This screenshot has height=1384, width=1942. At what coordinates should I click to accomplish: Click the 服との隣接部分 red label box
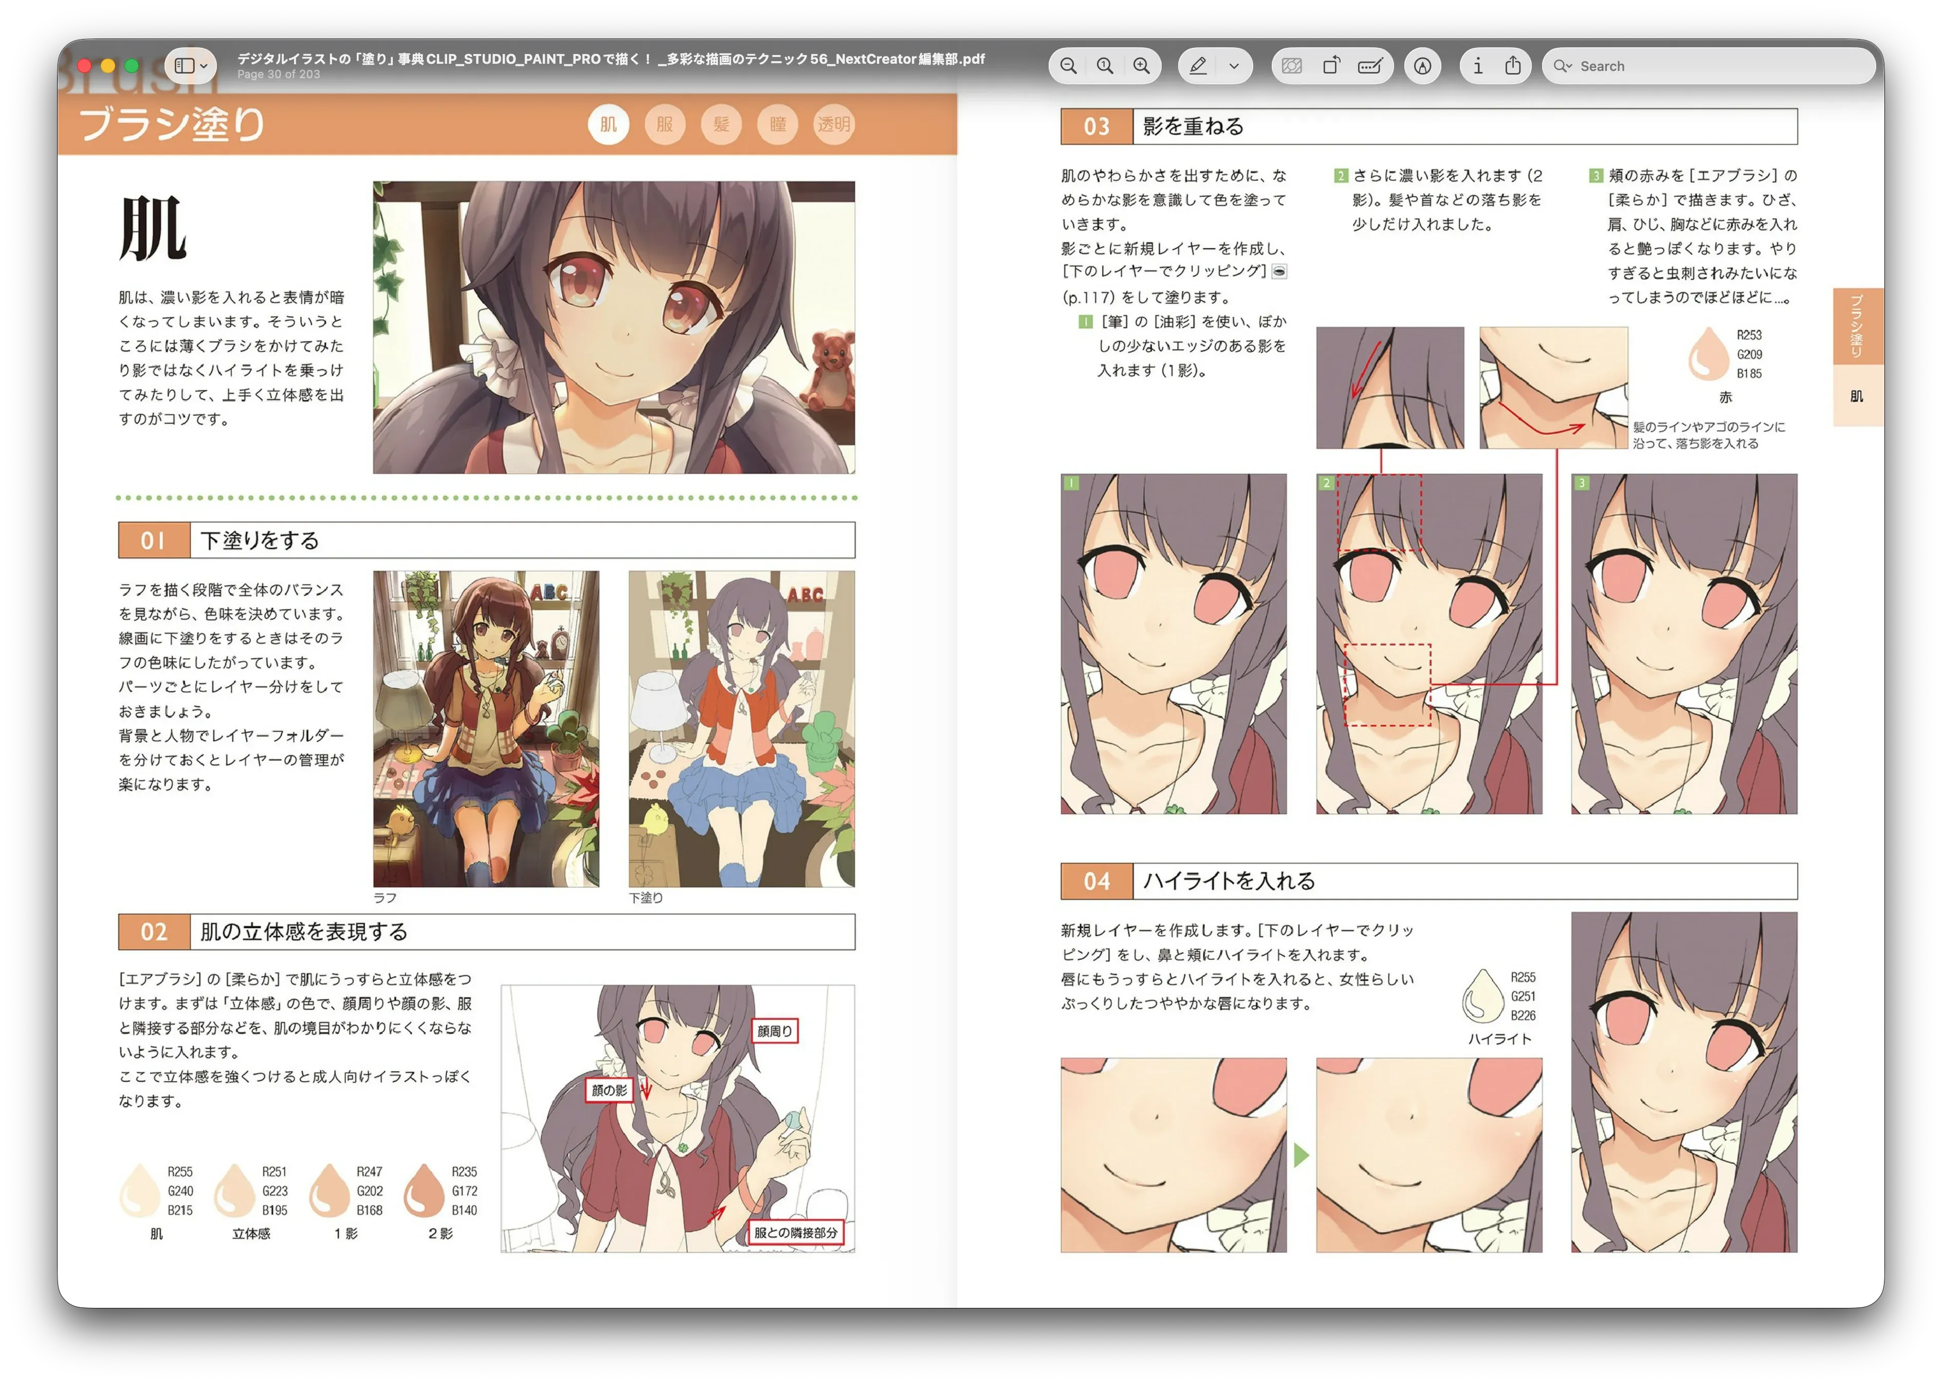click(x=796, y=1233)
